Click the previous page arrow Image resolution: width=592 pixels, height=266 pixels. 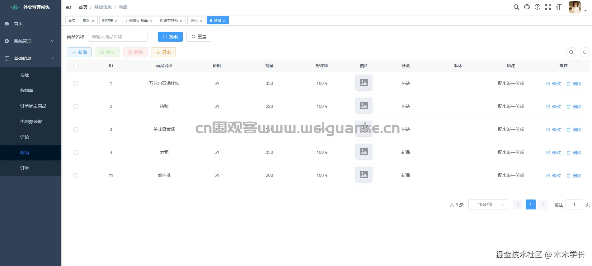(518, 204)
